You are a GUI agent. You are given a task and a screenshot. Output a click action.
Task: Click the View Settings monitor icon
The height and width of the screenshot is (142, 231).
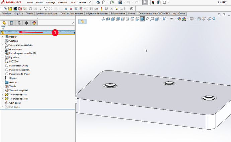pos(191,19)
